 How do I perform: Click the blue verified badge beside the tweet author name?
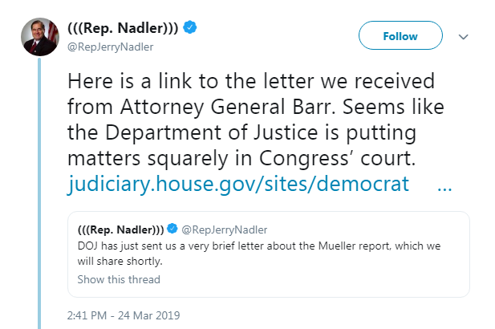189,29
